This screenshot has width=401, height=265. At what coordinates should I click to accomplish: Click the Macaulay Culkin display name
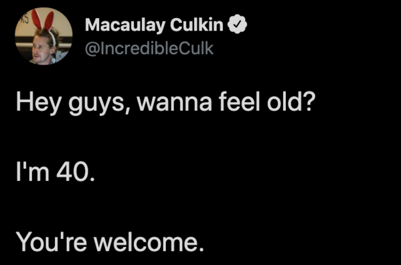tap(154, 25)
